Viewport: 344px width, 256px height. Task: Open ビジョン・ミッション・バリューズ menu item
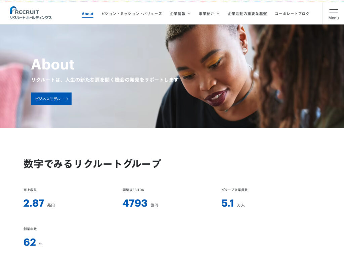coord(131,14)
